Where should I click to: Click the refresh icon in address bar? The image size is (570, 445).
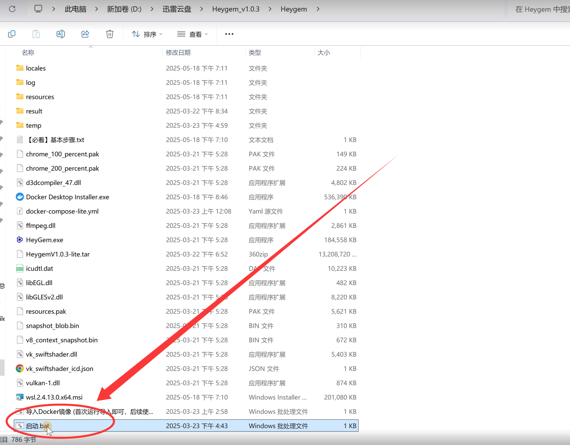[x=12, y=9]
